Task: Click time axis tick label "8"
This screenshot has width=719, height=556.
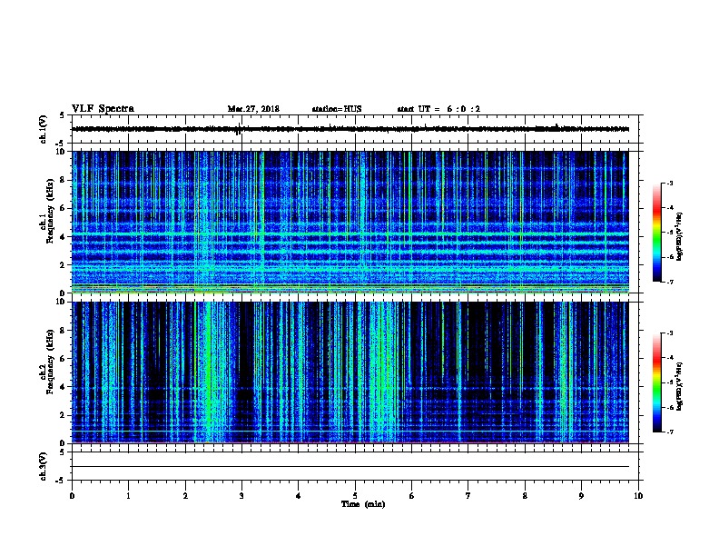Action: click(x=525, y=496)
